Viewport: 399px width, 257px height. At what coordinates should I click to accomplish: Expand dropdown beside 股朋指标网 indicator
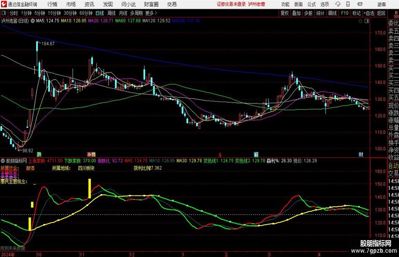coord(3,161)
